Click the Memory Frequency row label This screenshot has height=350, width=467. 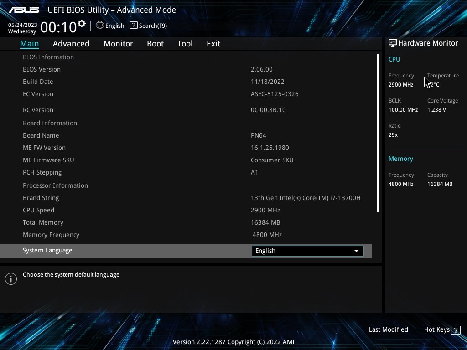click(x=51, y=235)
